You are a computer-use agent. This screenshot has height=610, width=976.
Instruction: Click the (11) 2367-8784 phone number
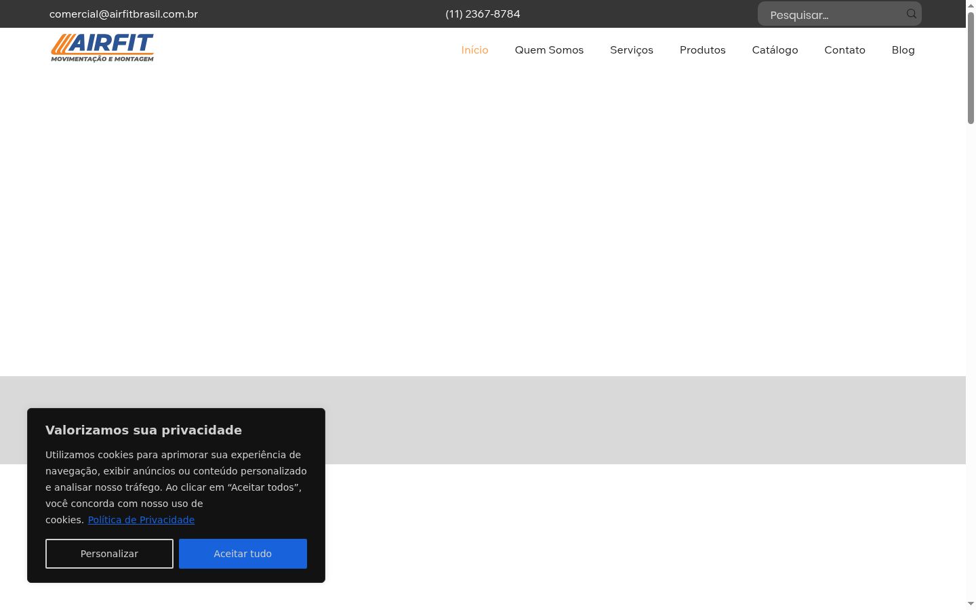(483, 14)
